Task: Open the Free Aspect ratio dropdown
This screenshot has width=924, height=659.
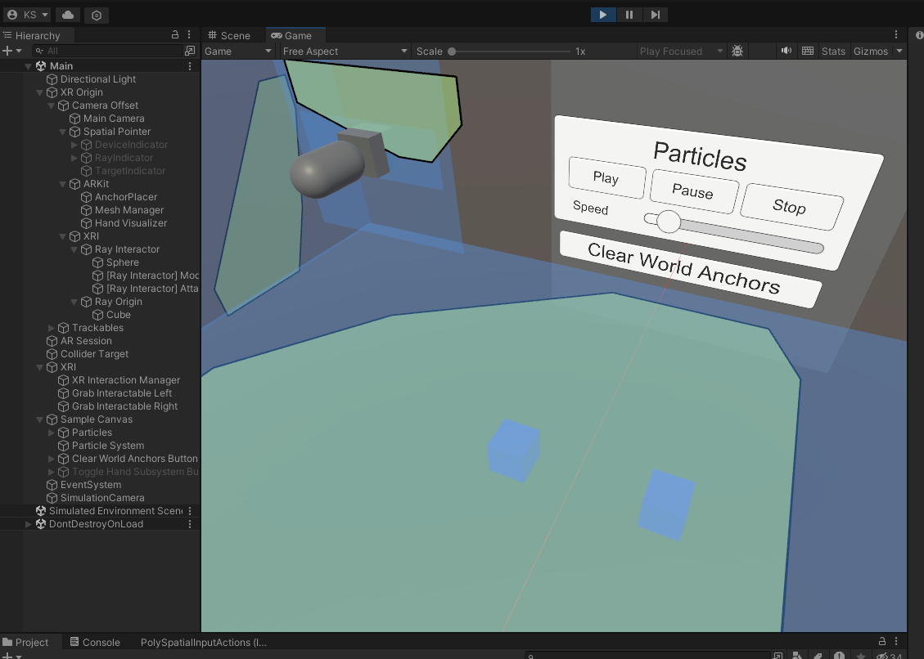Action: [344, 51]
